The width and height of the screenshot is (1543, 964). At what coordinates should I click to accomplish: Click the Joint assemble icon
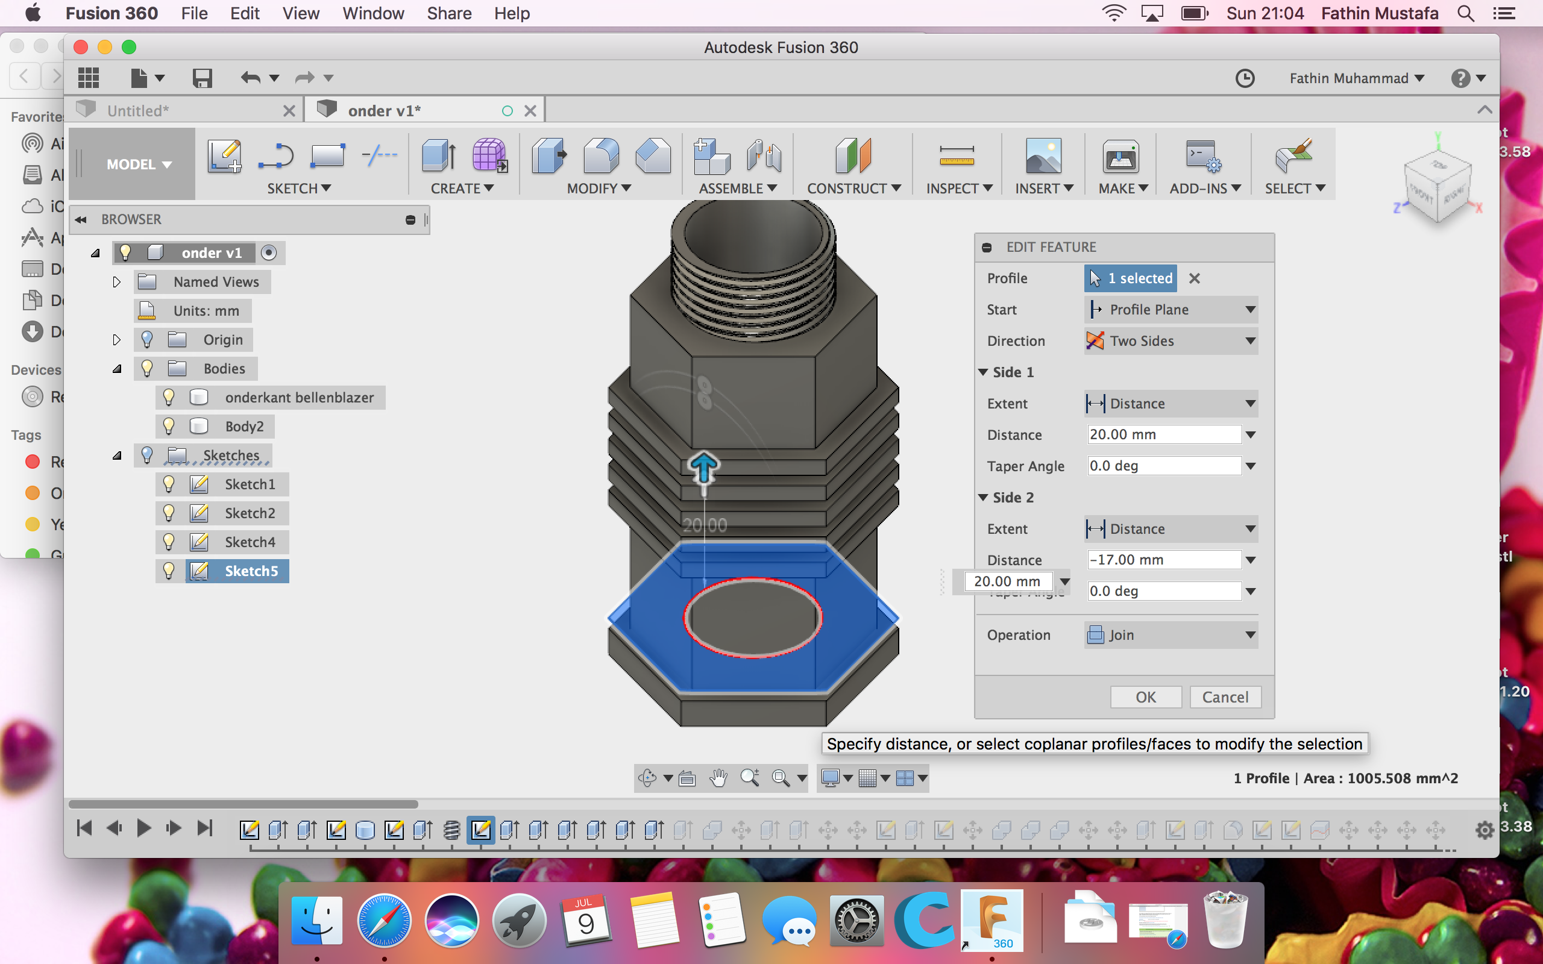coord(763,156)
